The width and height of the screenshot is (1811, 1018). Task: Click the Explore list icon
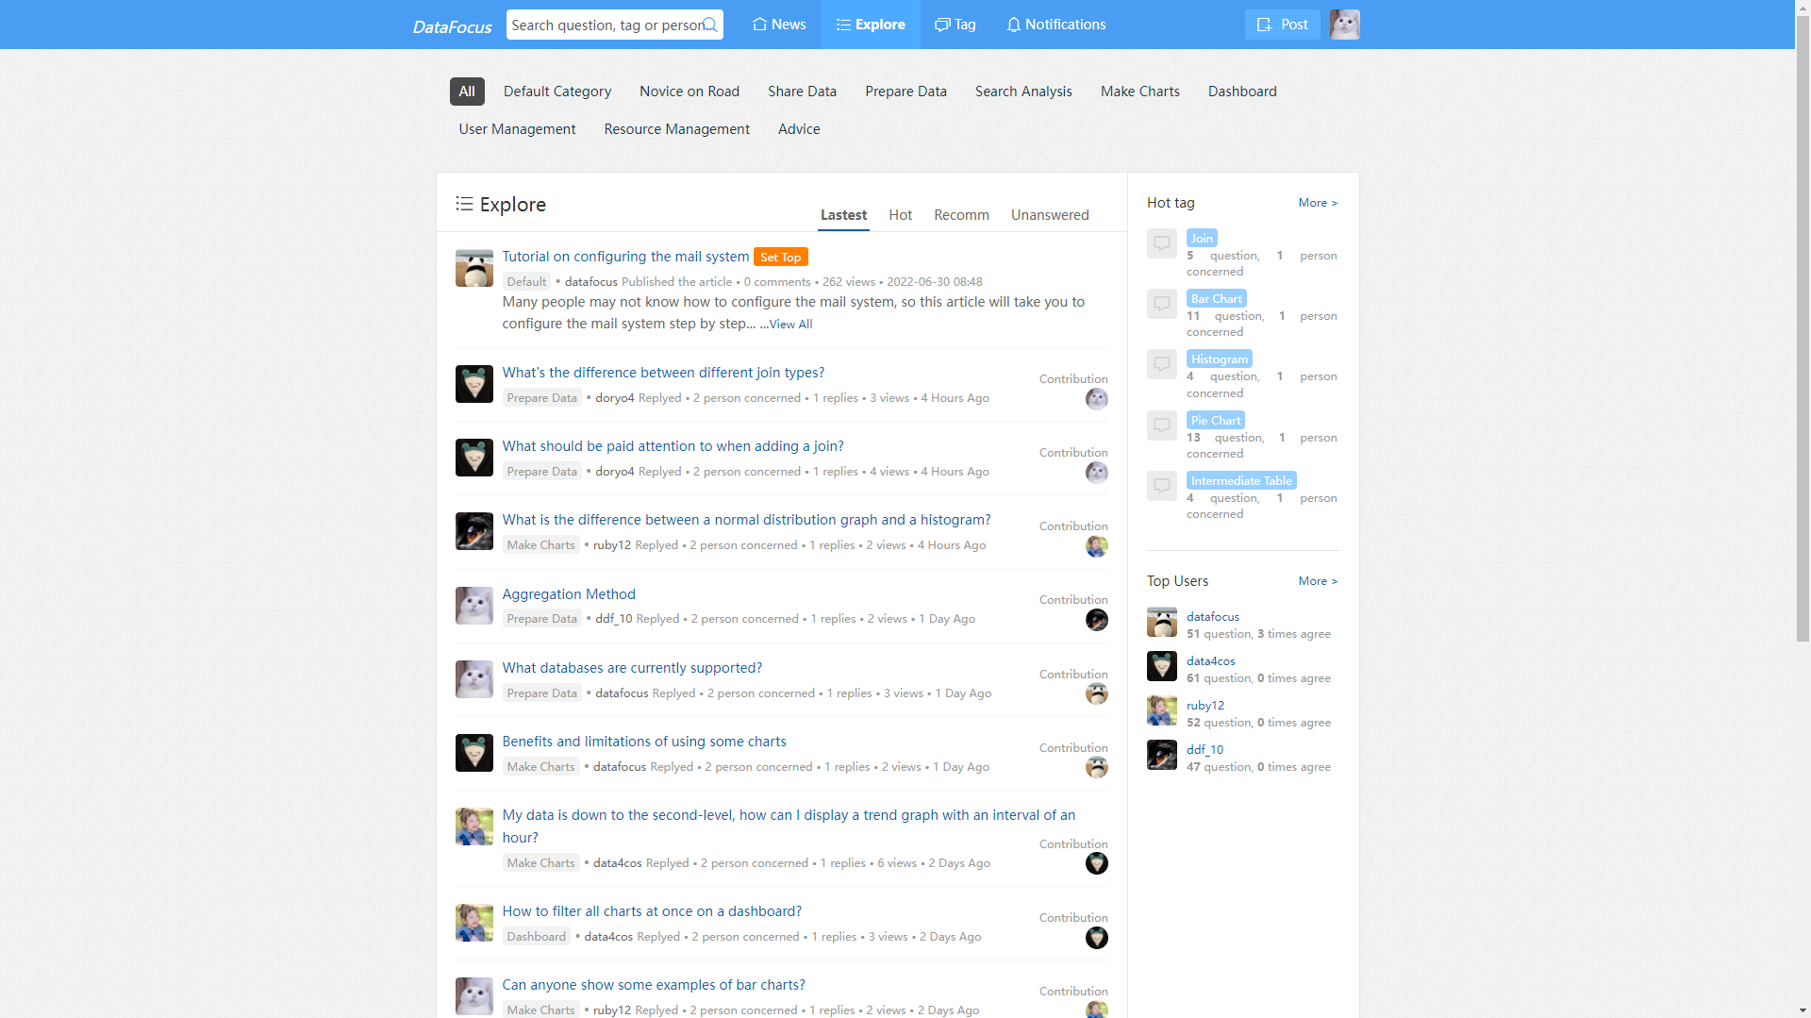pyautogui.click(x=464, y=204)
